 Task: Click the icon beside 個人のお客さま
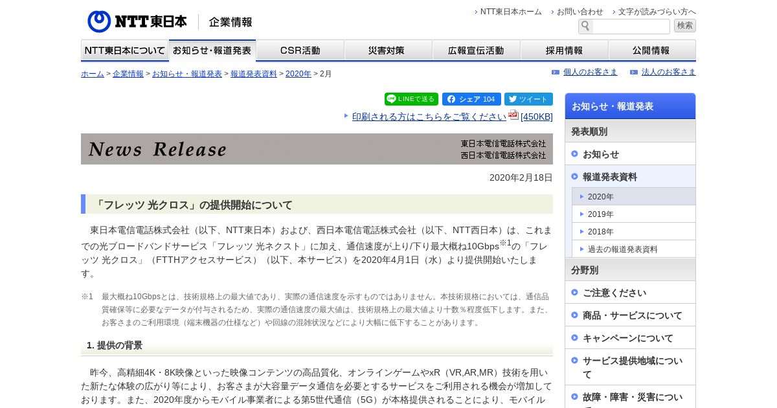[x=556, y=72]
